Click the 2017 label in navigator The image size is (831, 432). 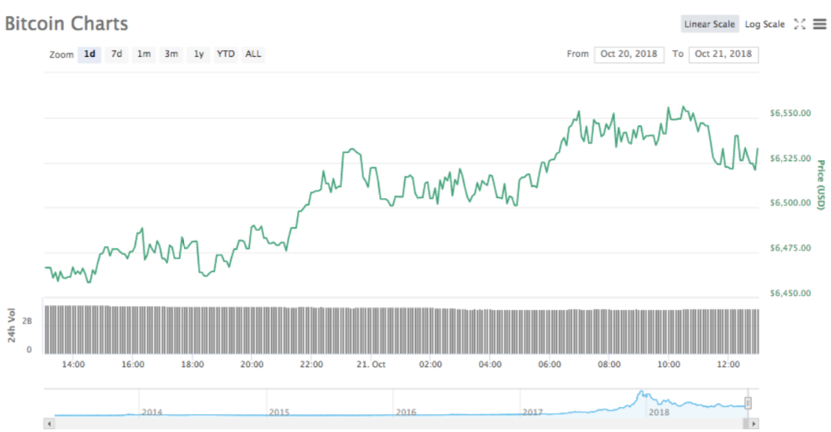[533, 412]
